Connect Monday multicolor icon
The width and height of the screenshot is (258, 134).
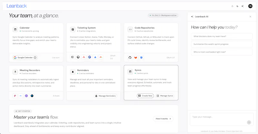[x=101, y=57]
